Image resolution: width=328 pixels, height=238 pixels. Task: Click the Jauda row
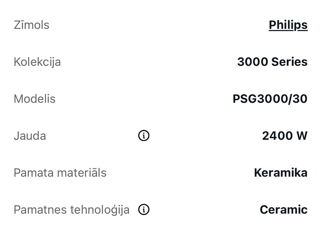[x=161, y=136]
